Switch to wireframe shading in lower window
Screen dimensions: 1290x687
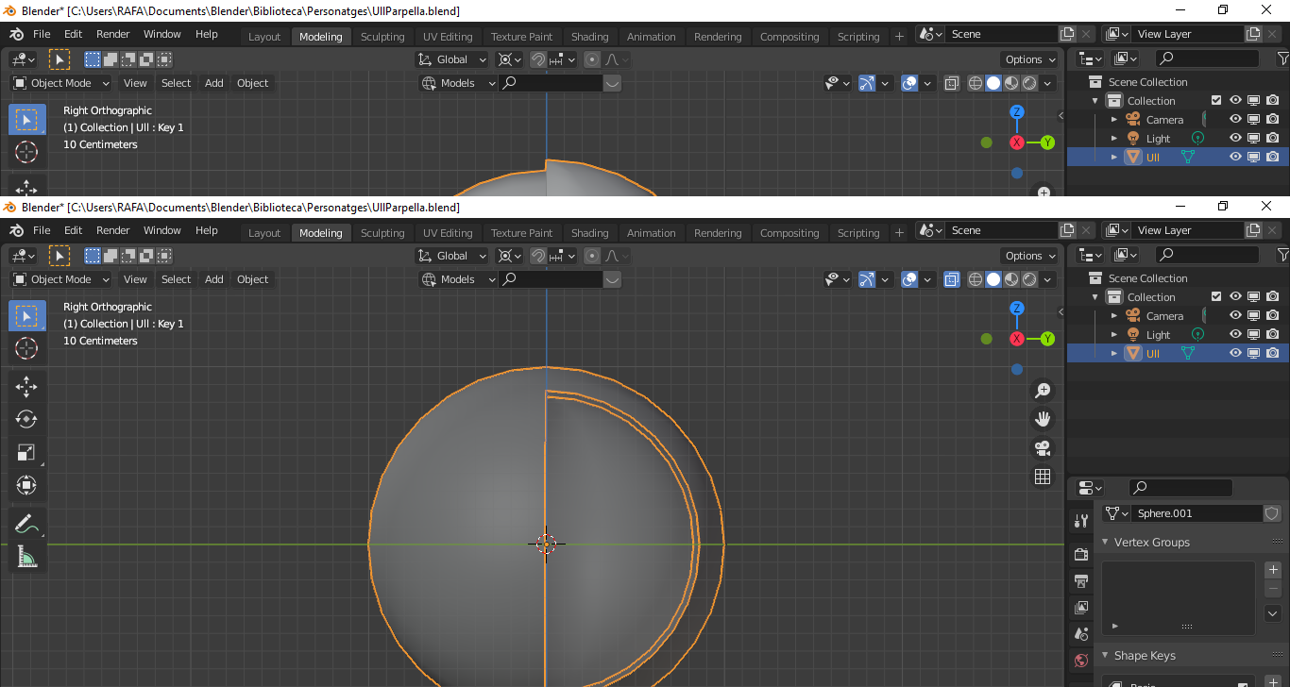coord(976,279)
